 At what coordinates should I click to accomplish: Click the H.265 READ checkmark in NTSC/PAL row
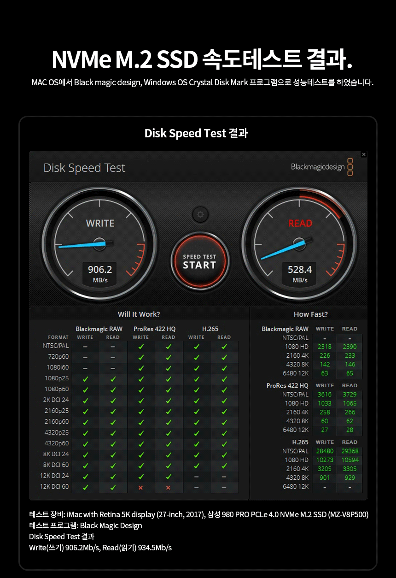click(x=224, y=346)
